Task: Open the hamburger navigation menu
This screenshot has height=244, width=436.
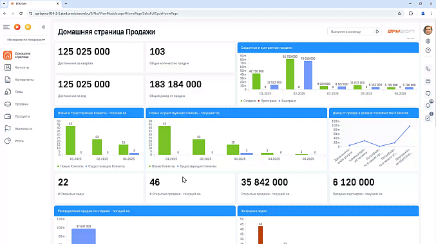Action: coord(6,27)
